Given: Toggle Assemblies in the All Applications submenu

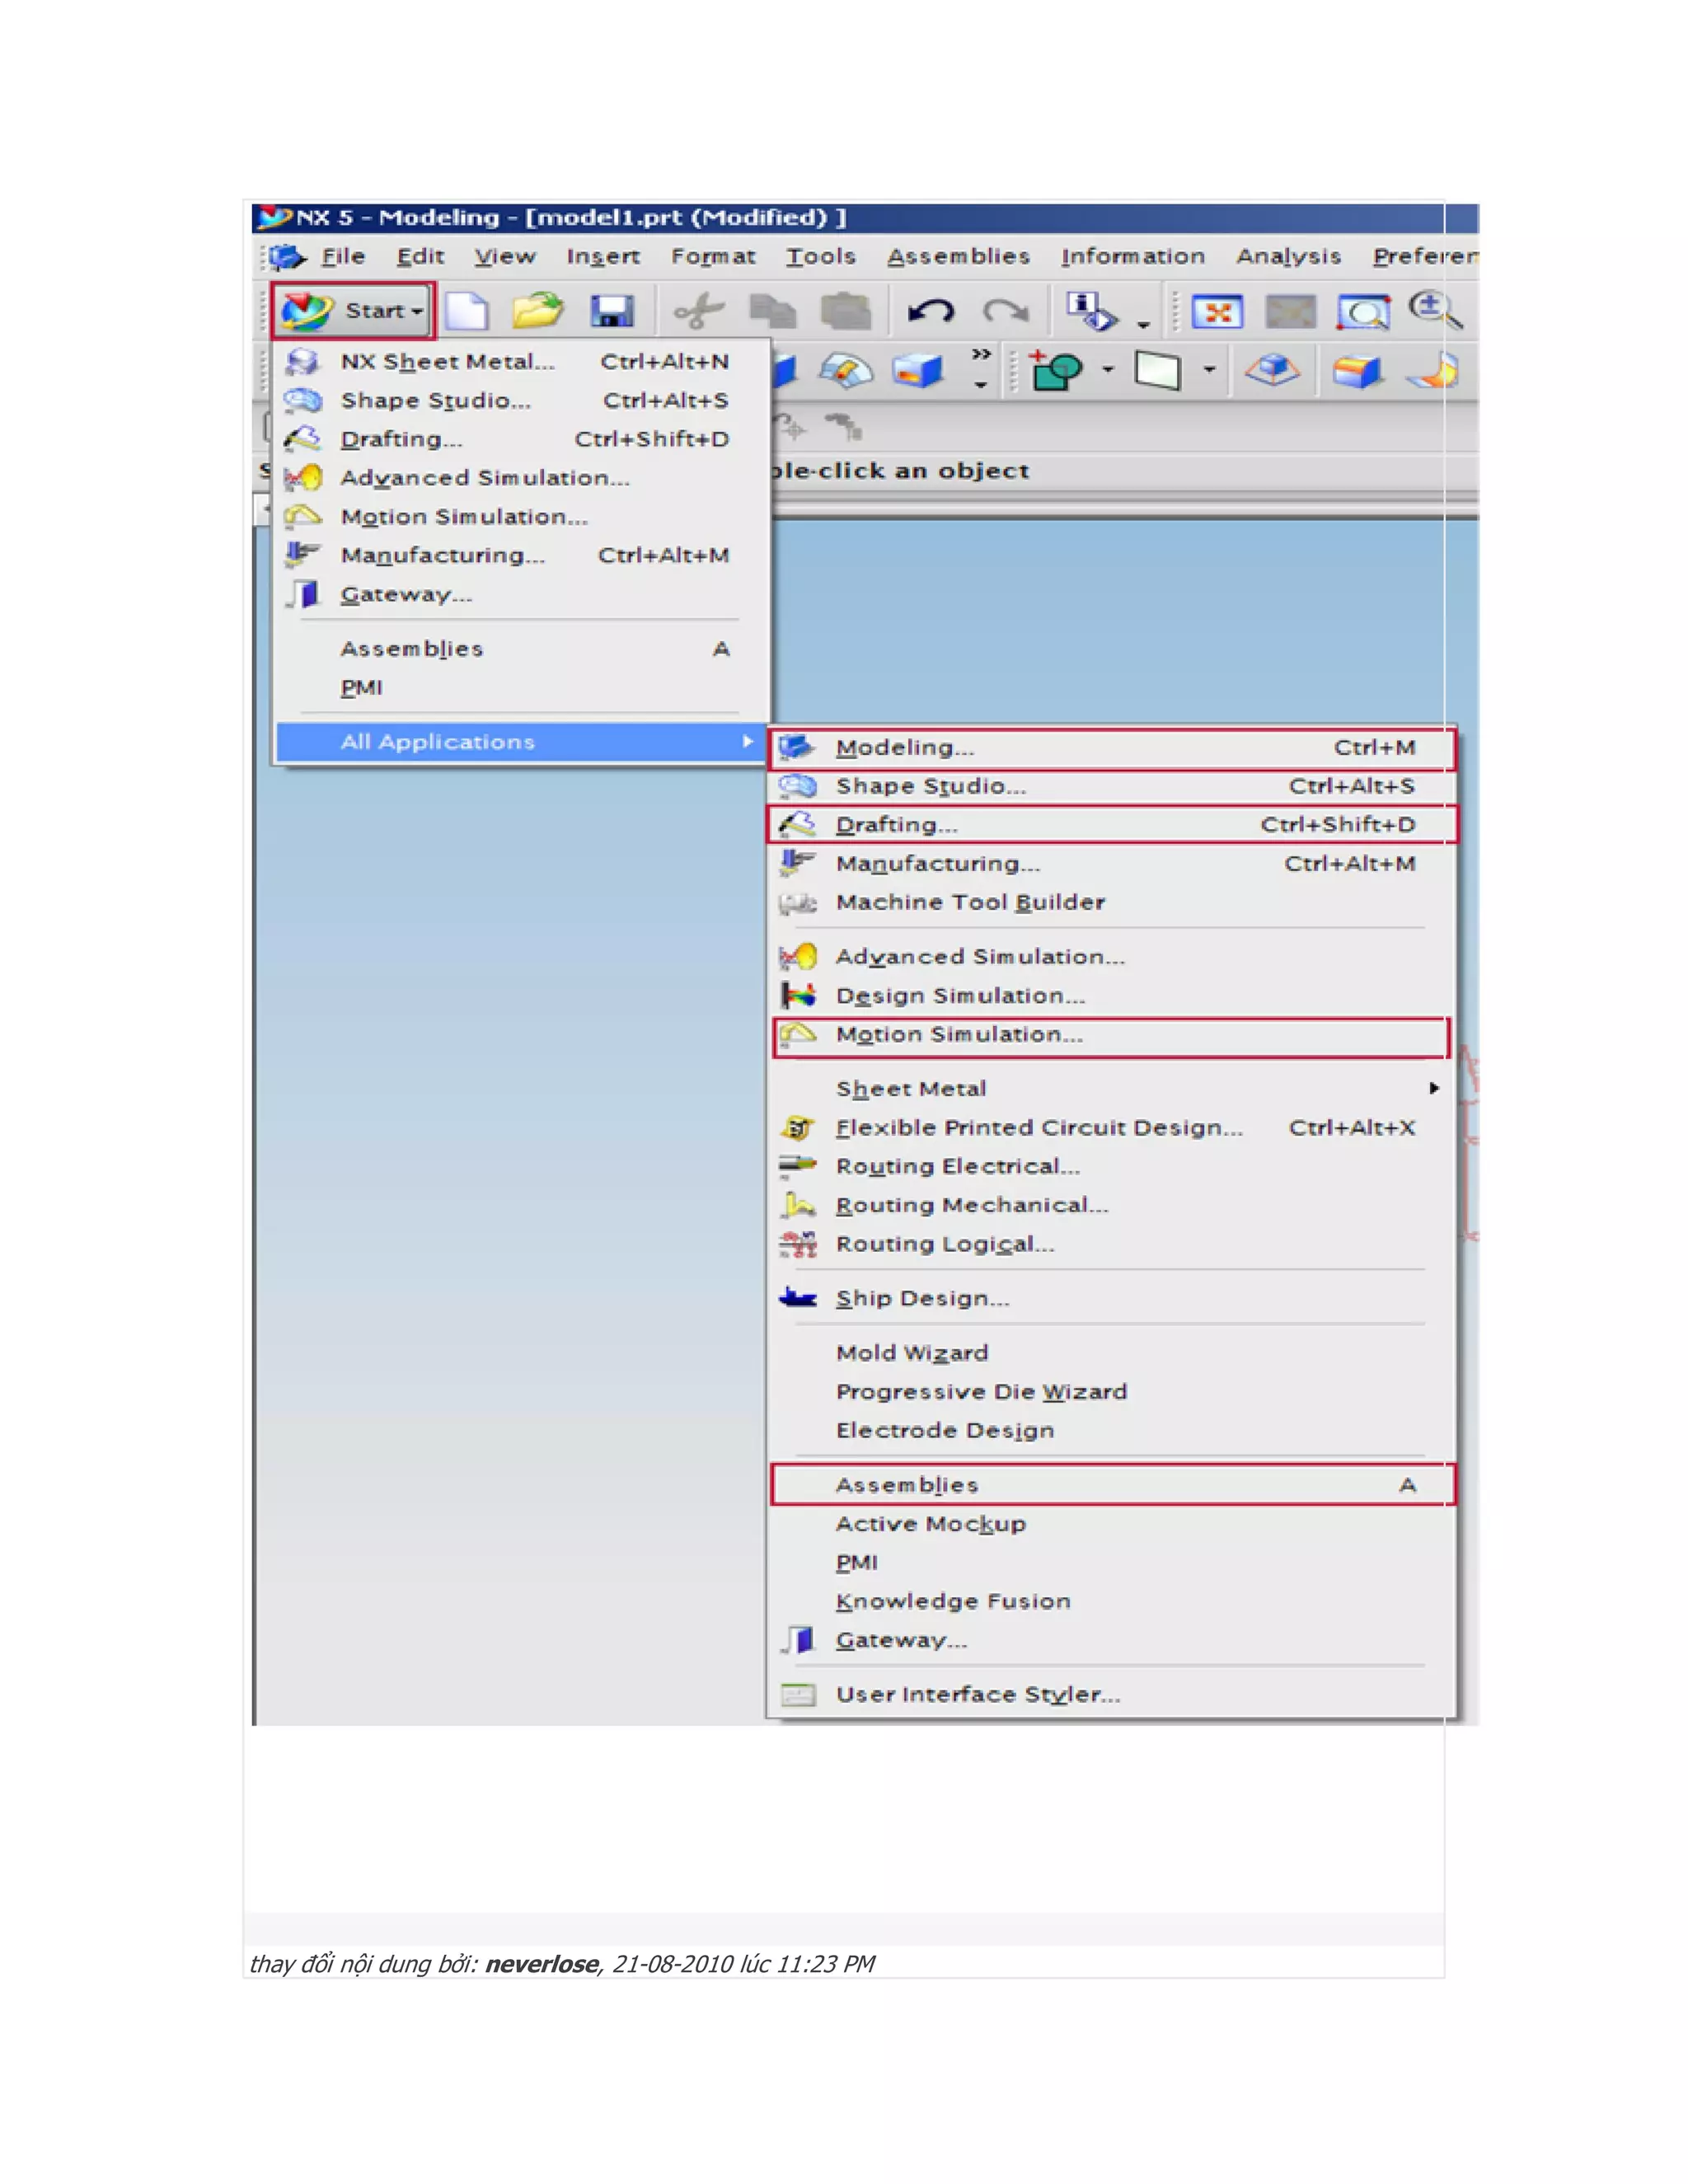Looking at the screenshot, I should pyautogui.click(x=907, y=1485).
